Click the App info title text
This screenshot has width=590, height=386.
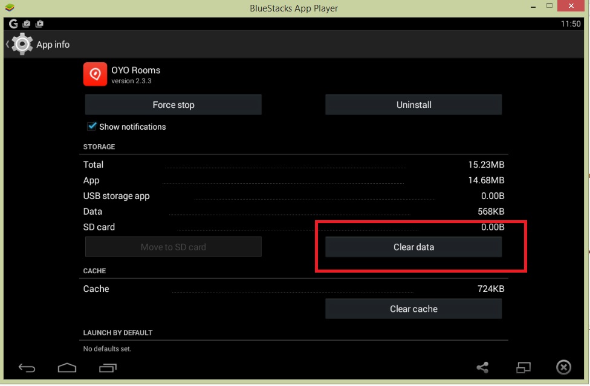point(53,44)
